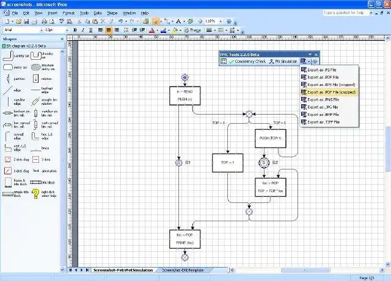Select the Connector tool icon

click(167, 22)
